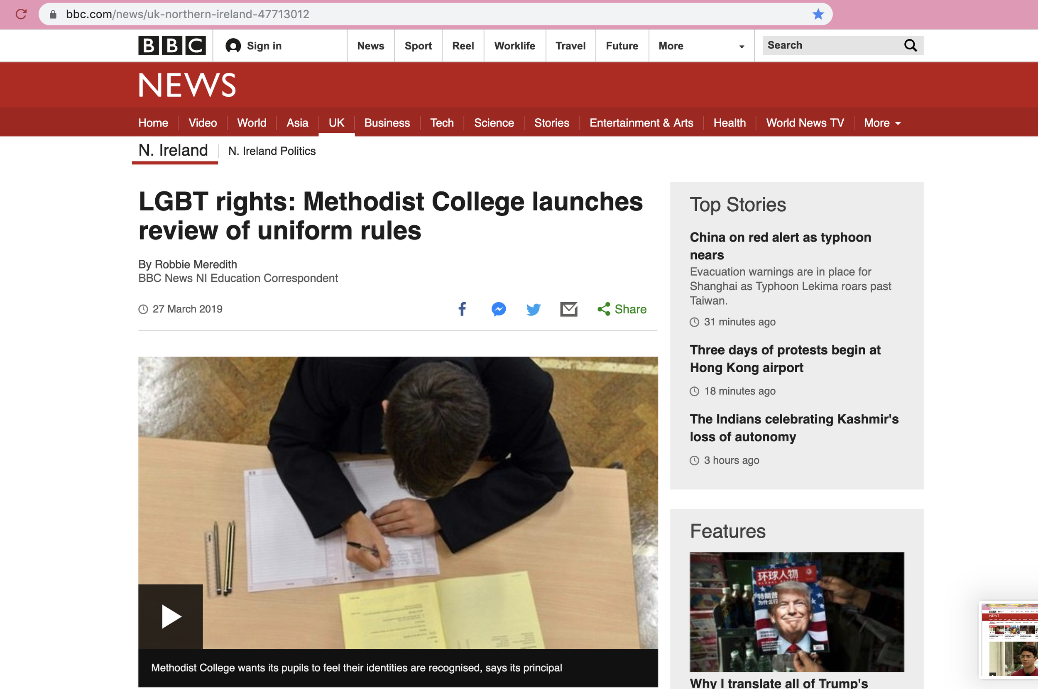Switch to the World tab

tap(252, 123)
